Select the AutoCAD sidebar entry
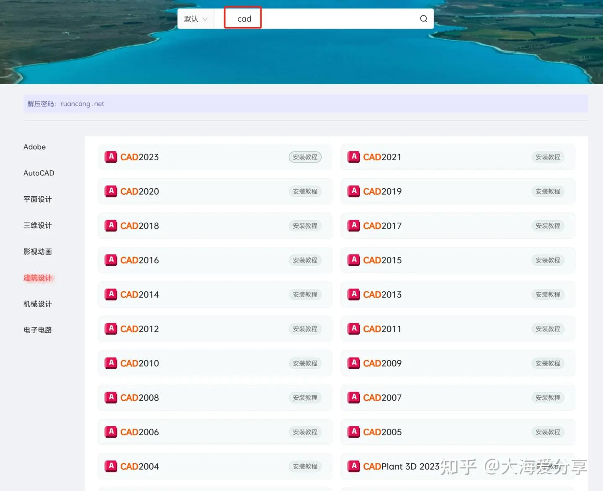The width and height of the screenshot is (603, 491). [x=39, y=173]
